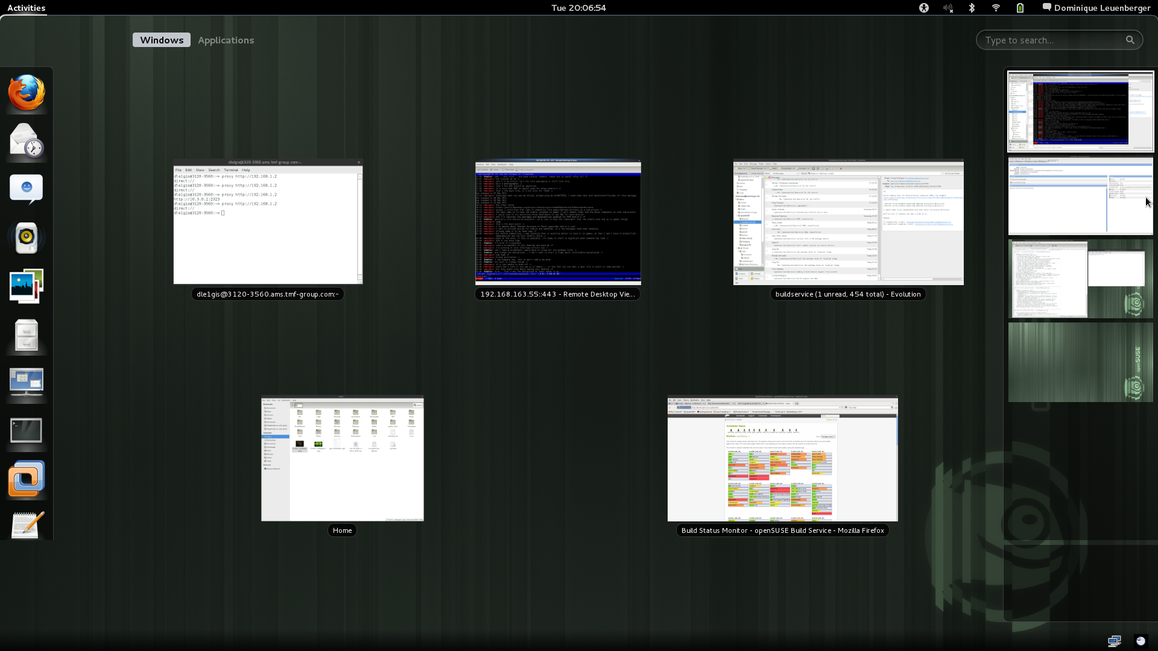1158x651 pixels.
Task: Open the Bluetooth status icon
Action: click(x=972, y=8)
